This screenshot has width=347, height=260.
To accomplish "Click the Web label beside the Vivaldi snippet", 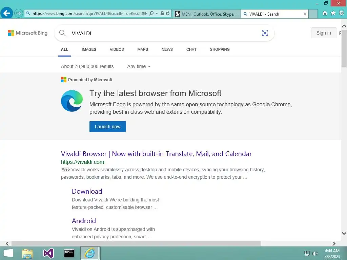I will click(x=66, y=170).
